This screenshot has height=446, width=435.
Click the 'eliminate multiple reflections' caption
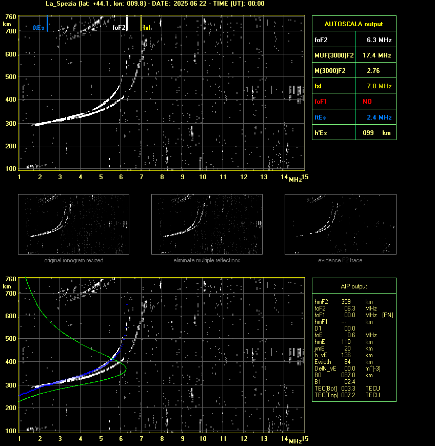[x=207, y=260]
